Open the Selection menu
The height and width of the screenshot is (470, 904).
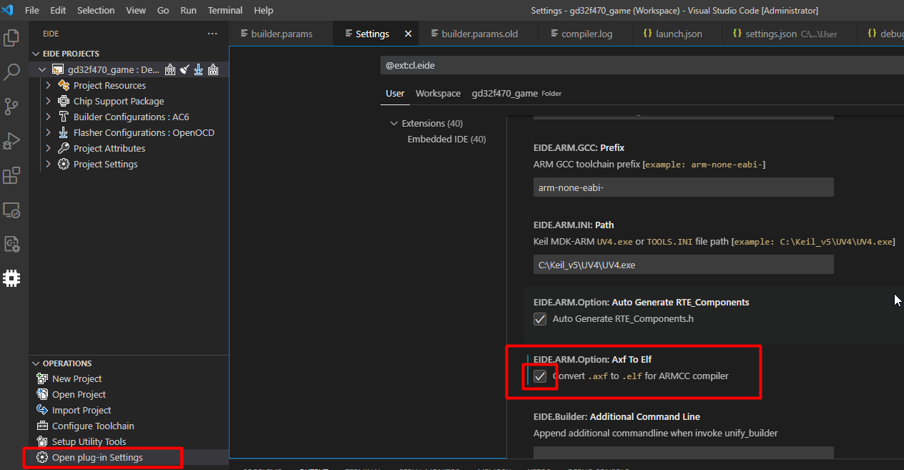[x=96, y=10]
